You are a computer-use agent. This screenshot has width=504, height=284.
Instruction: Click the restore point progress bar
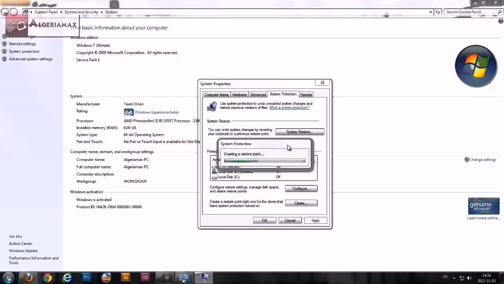coord(265,161)
